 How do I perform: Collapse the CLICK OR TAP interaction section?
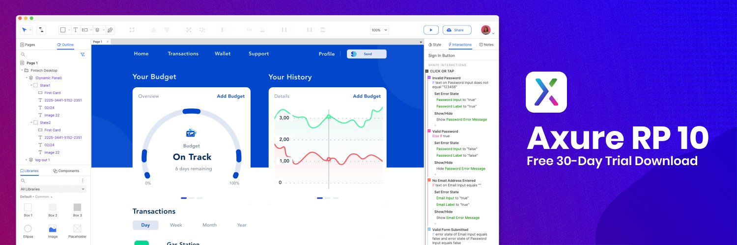pos(427,71)
